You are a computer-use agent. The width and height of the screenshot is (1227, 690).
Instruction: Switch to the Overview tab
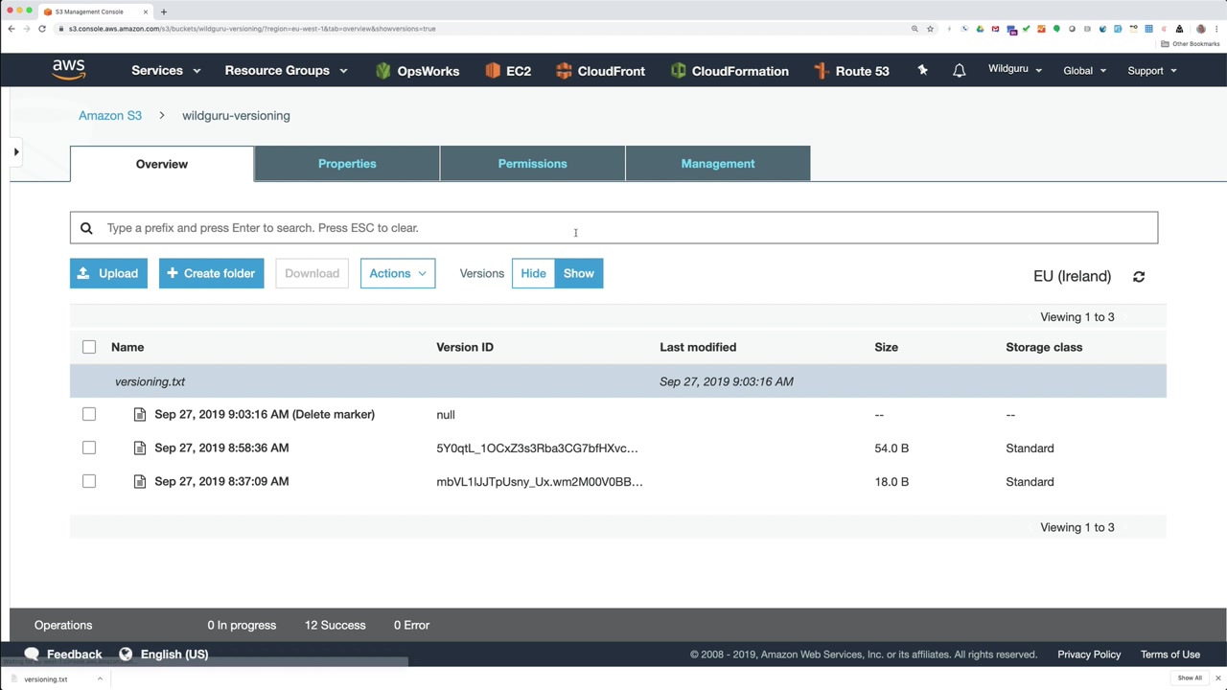click(x=162, y=164)
